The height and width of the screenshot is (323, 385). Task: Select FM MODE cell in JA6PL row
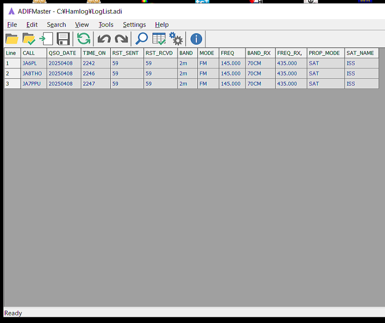tap(208, 63)
